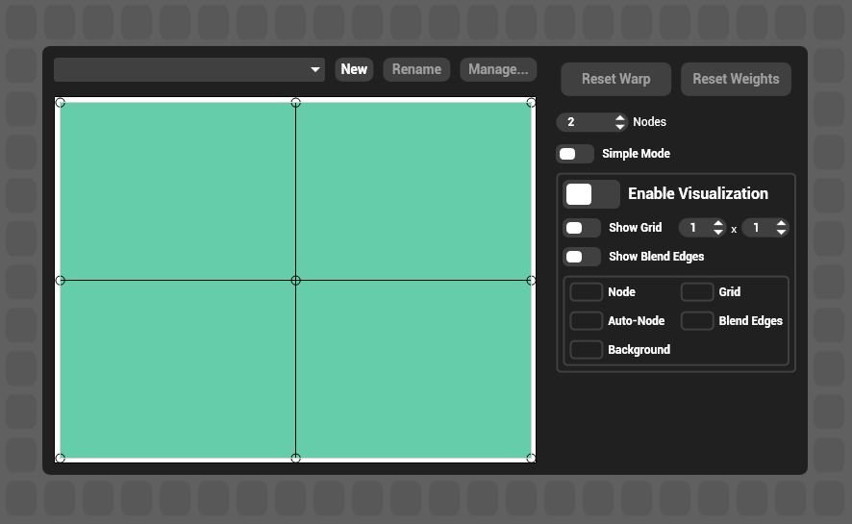Decrease the second grid dimension value
The width and height of the screenshot is (852, 524).
[x=782, y=232]
